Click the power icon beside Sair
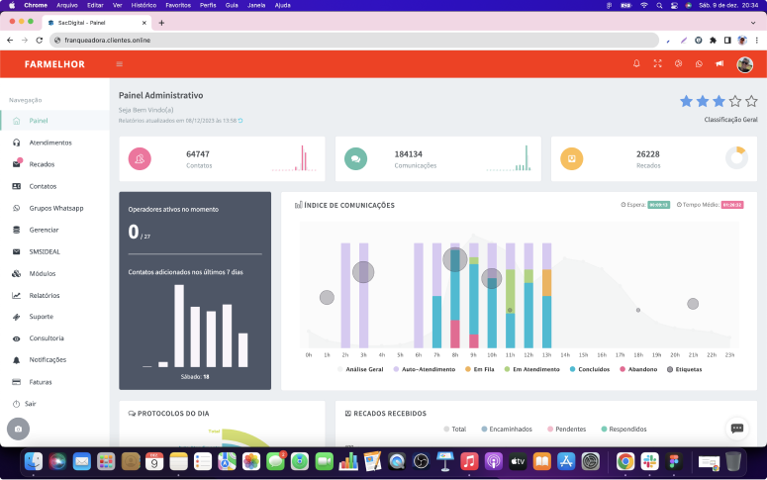Viewport: 767px width, 480px height. click(x=16, y=404)
